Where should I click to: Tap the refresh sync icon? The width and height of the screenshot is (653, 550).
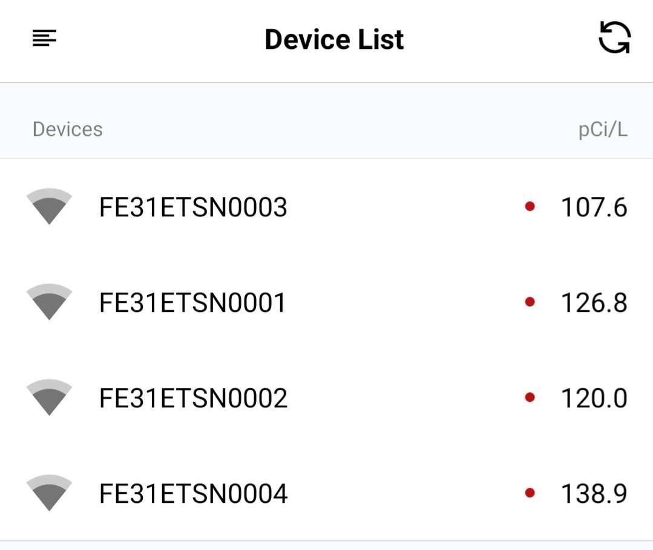pyautogui.click(x=614, y=37)
